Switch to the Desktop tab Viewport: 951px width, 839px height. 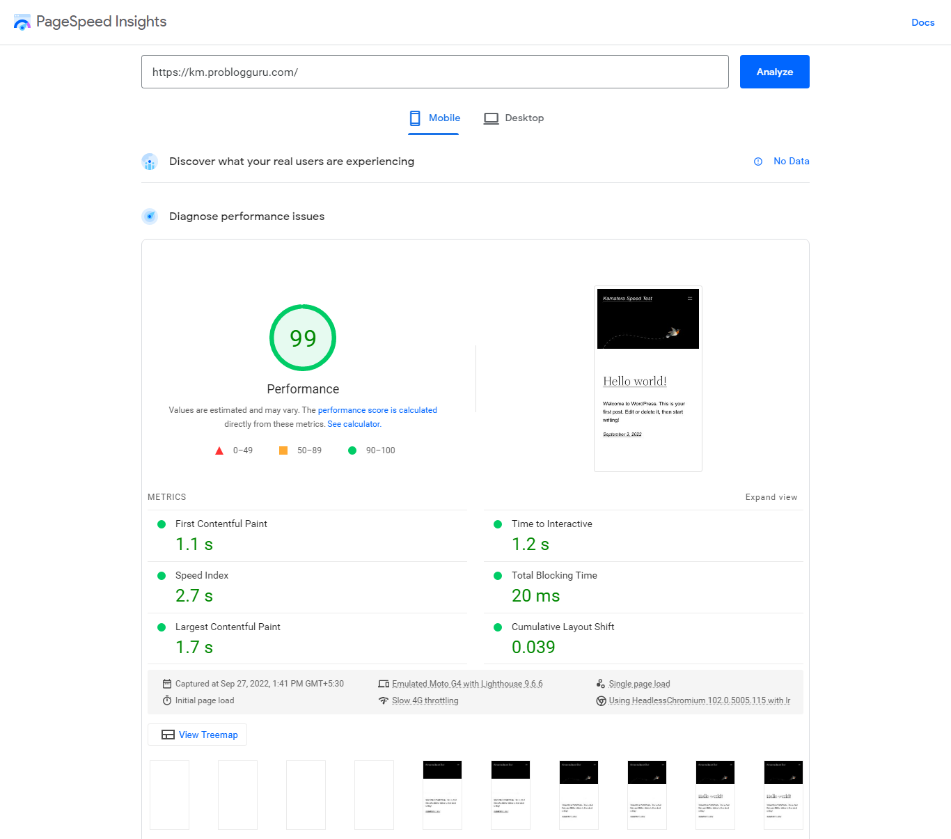click(x=514, y=118)
